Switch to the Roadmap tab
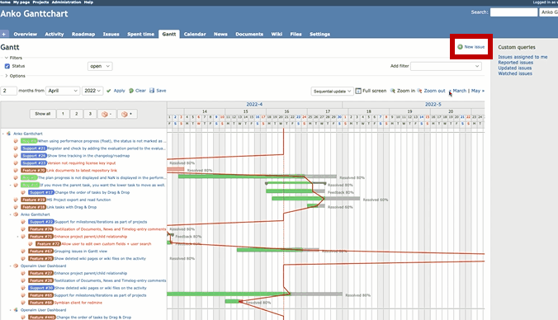This screenshot has height=320, width=558. click(x=83, y=34)
